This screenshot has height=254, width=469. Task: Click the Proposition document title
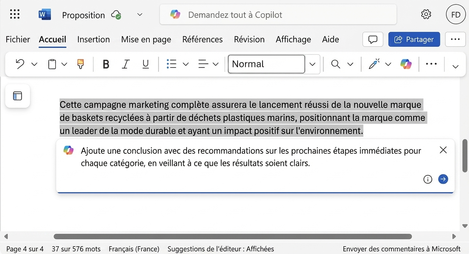[x=83, y=15]
